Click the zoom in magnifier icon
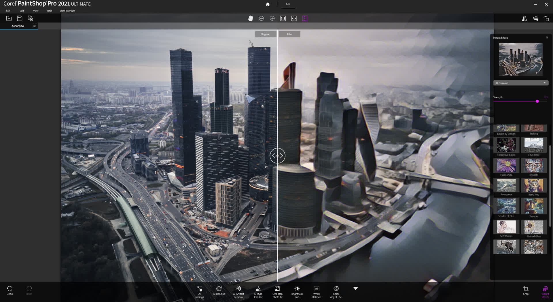Viewport: 553px width, 302px height. (272, 18)
